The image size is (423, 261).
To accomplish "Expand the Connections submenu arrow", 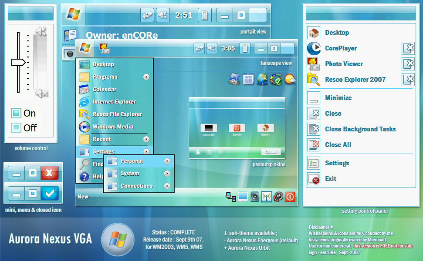I will point(167,186).
